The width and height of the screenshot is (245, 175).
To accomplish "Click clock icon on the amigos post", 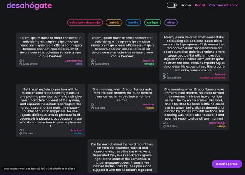I will (x=93, y=64).
